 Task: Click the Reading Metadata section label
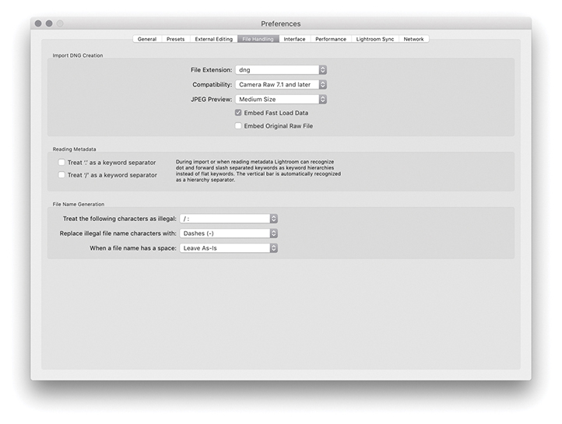click(74, 149)
